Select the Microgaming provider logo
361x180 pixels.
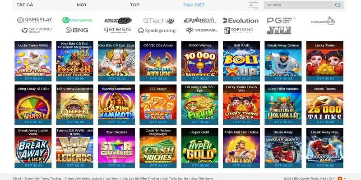coord(77,20)
